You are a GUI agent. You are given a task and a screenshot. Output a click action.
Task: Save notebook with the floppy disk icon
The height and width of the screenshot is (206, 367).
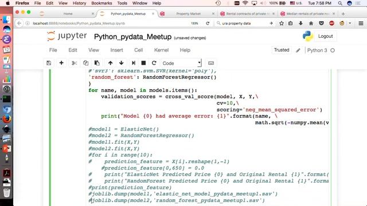(x=49, y=63)
